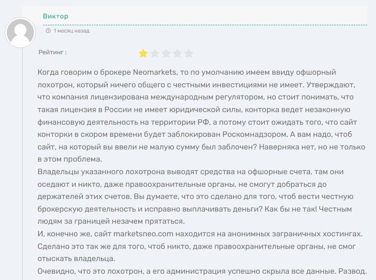
Task: Click the 'Рейтинг :' label
Action: tap(52, 52)
